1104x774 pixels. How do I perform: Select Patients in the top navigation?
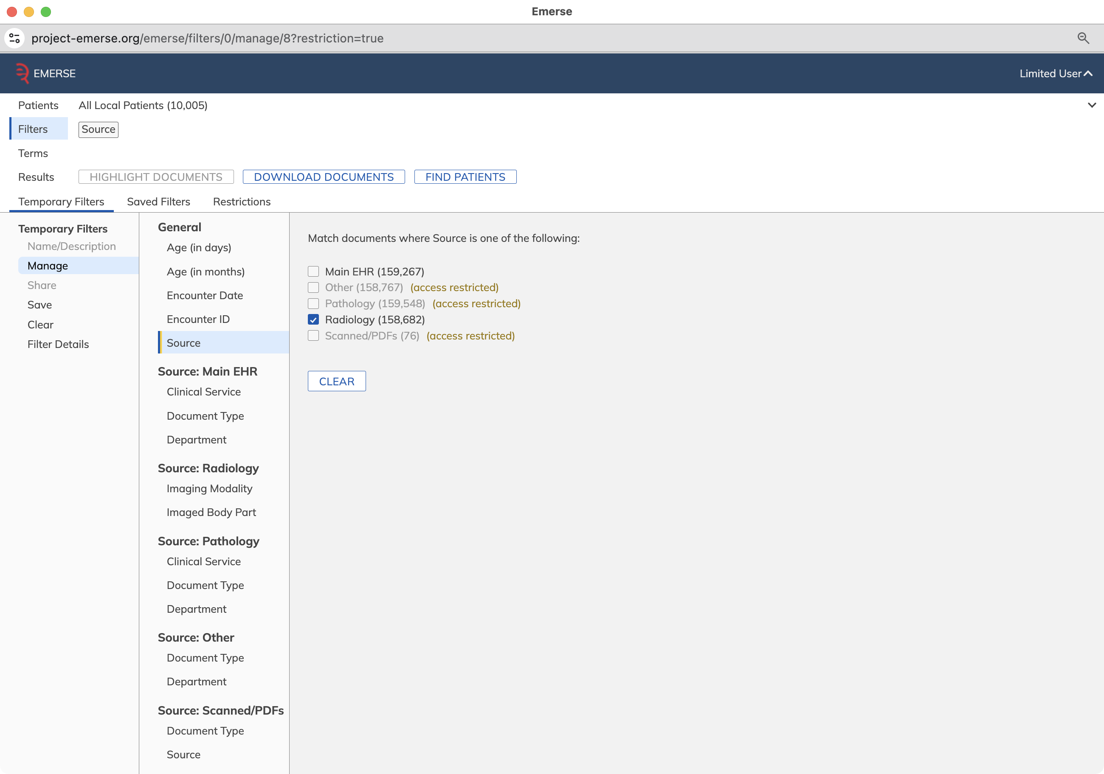38,105
